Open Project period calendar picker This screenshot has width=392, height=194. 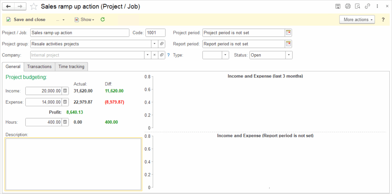pos(289,33)
